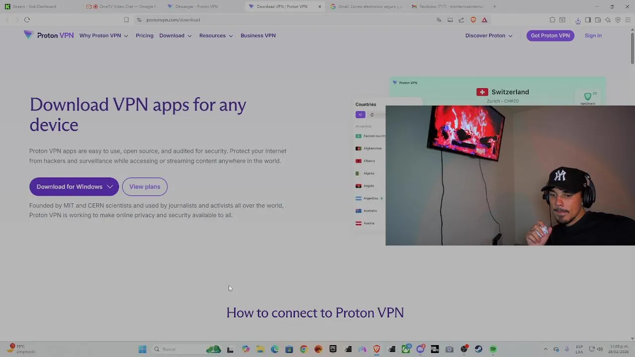Screen dimensions: 635x357
Task: Open the Brave Shields lion icon
Action: 473,20
